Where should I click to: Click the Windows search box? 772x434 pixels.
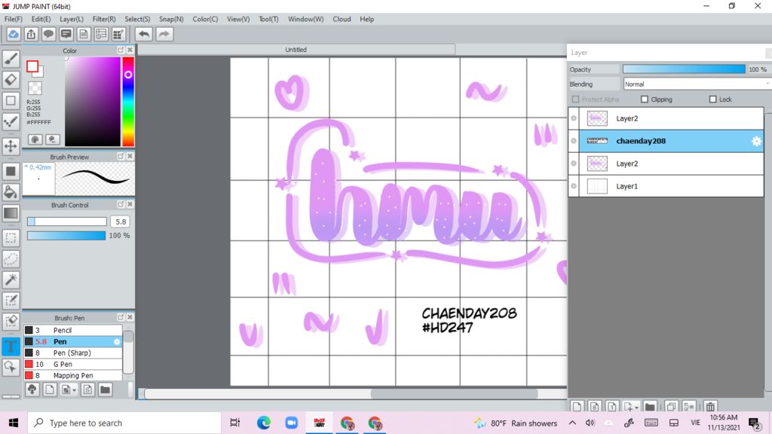point(124,423)
